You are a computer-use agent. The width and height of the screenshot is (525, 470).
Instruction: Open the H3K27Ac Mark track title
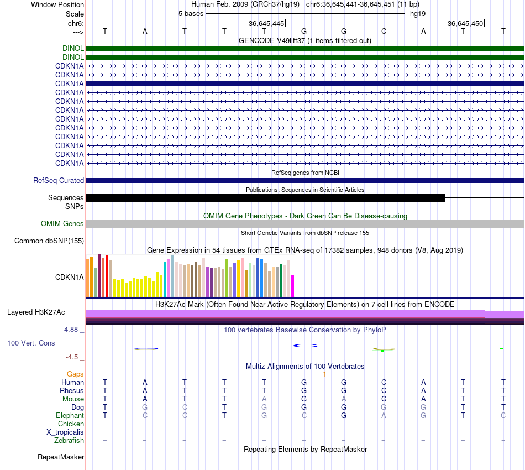[305, 305]
